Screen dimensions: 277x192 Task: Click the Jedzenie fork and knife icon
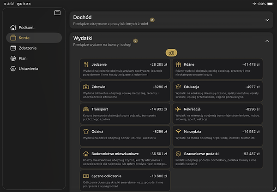tap(86, 64)
